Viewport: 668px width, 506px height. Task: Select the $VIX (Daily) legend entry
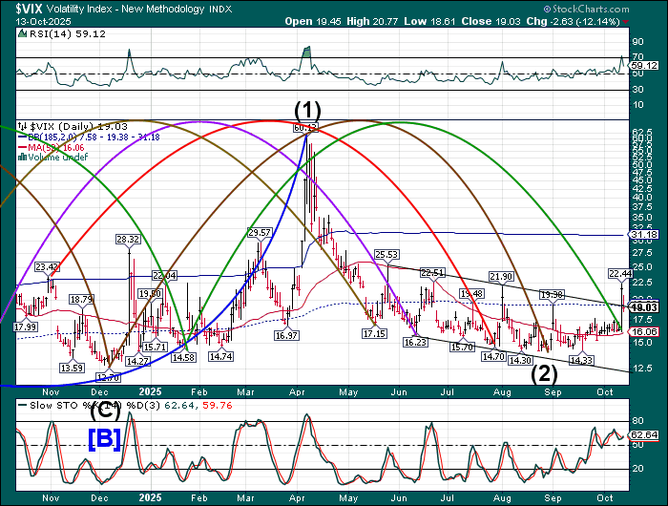tap(63, 126)
